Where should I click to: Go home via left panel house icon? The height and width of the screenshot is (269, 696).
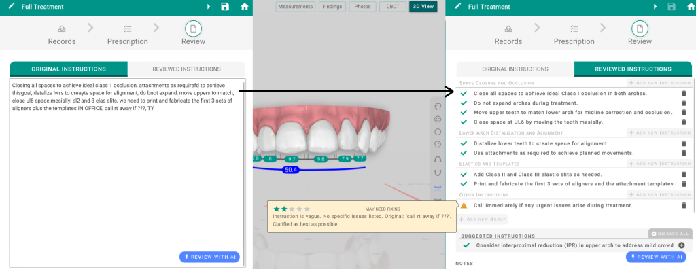(244, 7)
